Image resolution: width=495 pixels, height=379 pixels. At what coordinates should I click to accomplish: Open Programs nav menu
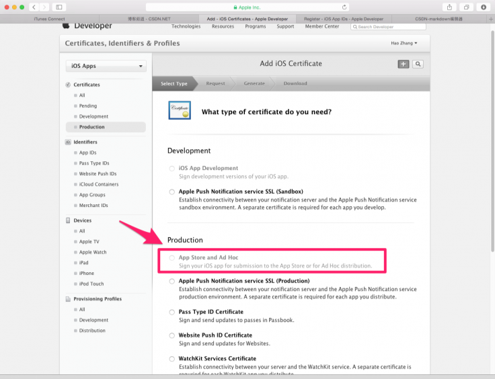tap(256, 26)
